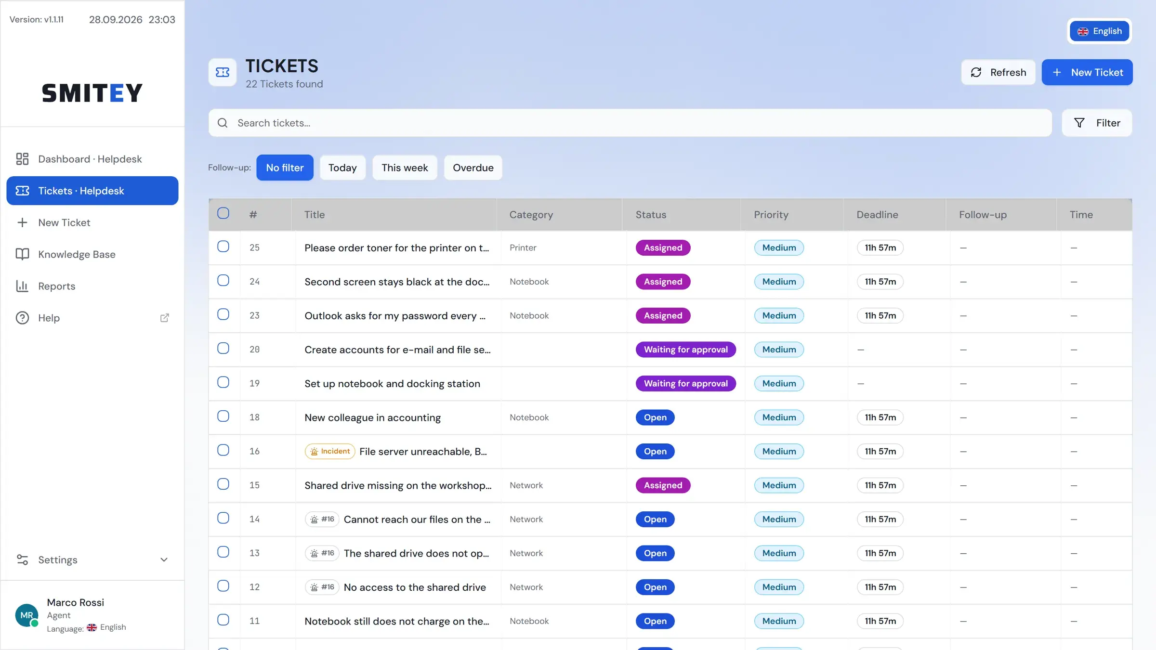Click the Incident badge on ticket 16
Image resolution: width=1156 pixels, height=650 pixels.
click(x=330, y=451)
